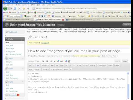Click the 'b-quote' quicktag button
This screenshot has height=100, width=133.
45,65
